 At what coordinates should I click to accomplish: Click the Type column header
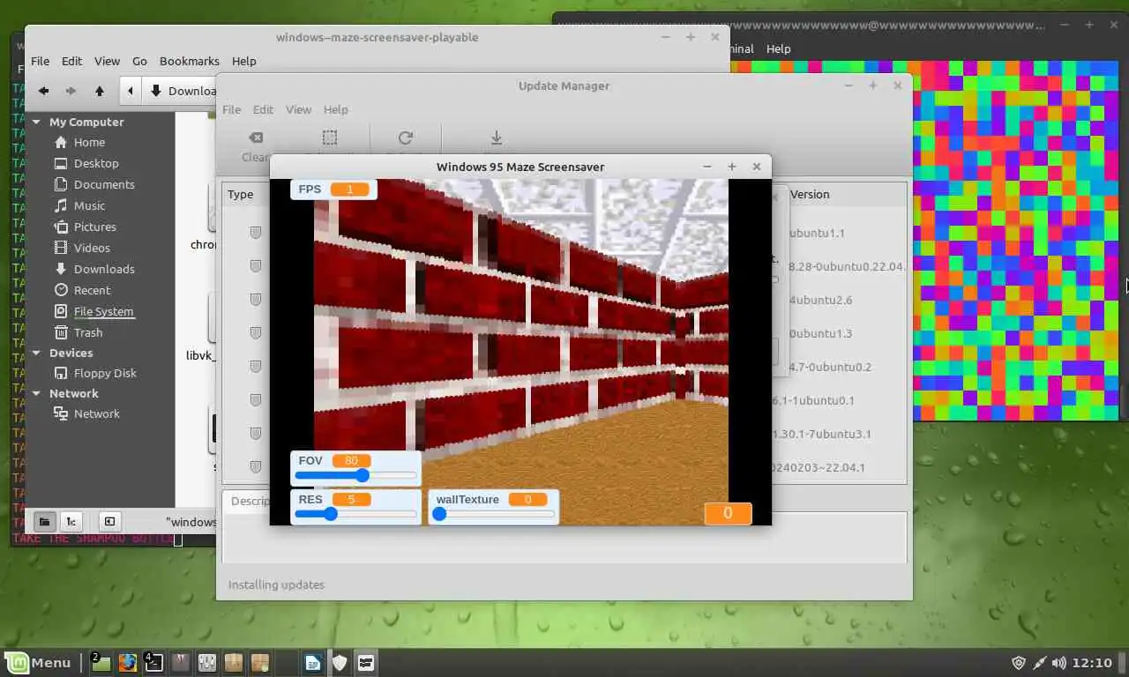tap(240, 194)
